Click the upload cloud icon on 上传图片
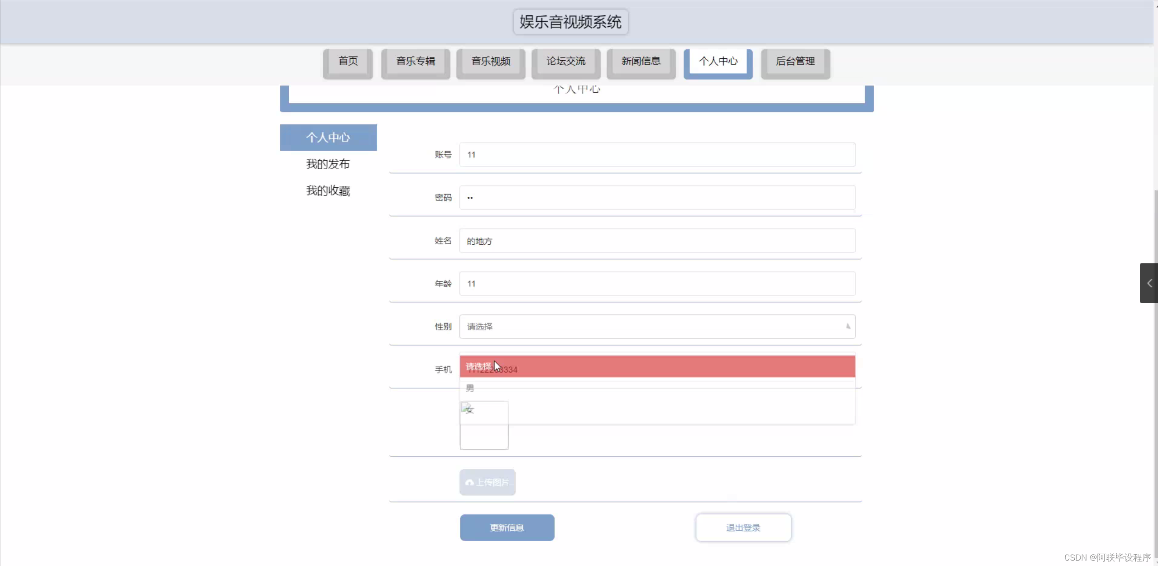The width and height of the screenshot is (1158, 566). (470, 482)
